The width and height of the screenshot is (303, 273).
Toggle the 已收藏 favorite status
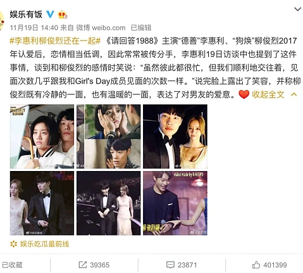pyautogui.click(x=12, y=265)
